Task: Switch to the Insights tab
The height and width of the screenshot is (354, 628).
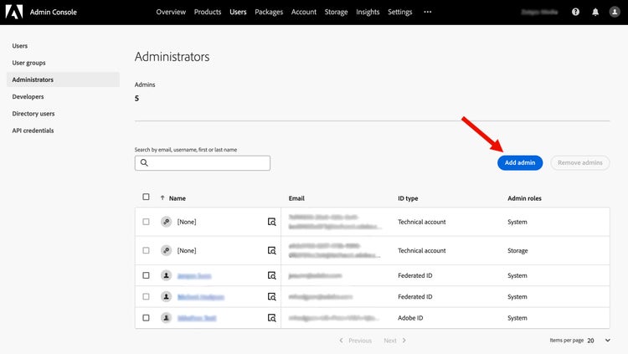Action: point(368,12)
